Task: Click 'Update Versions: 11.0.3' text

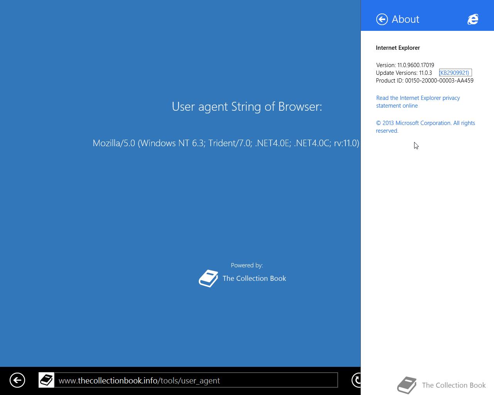Action: click(404, 73)
